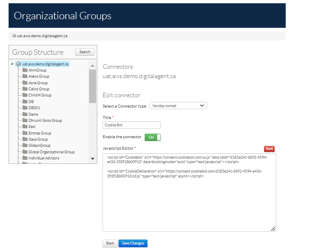Click the tree scrollbar up arrow
This screenshot has height=251, width=318.
[92, 65]
